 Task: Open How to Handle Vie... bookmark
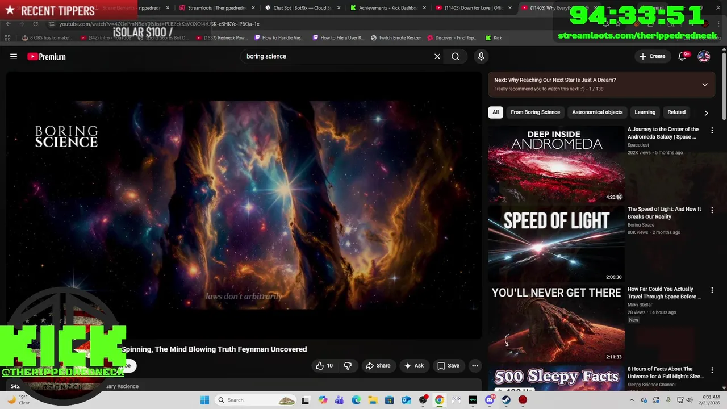(279, 37)
